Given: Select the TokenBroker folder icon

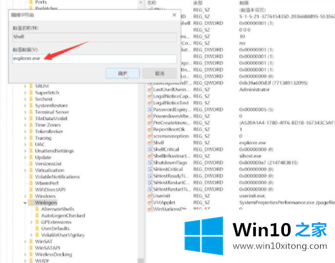Looking at the screenshot, I should pyautogui.click(x=31, y=131).
